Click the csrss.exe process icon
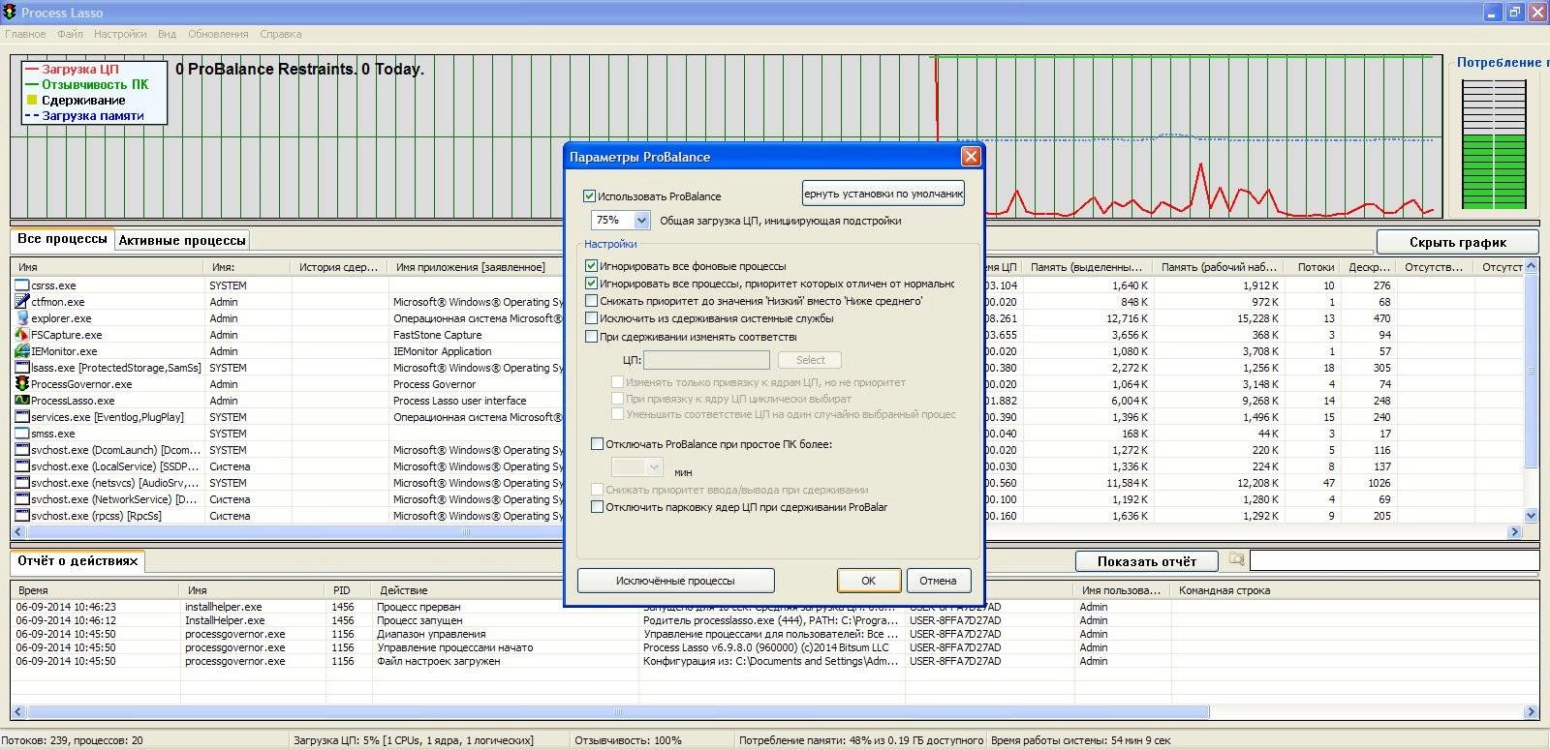The height and width of the screenshot is (750, 1550). point(21,285)
